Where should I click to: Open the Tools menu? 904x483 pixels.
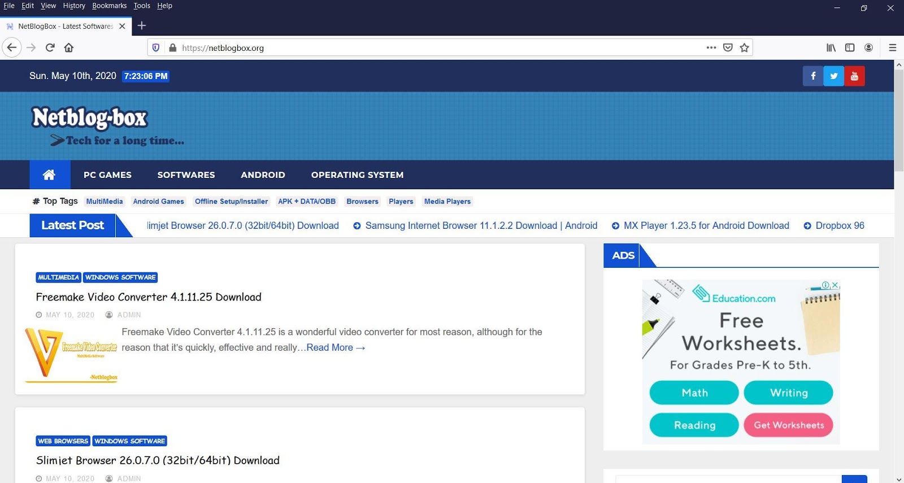point(142,6)
